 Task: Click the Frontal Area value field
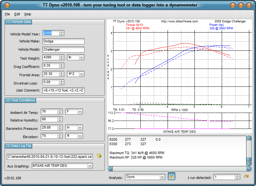[x=51, y=74]
